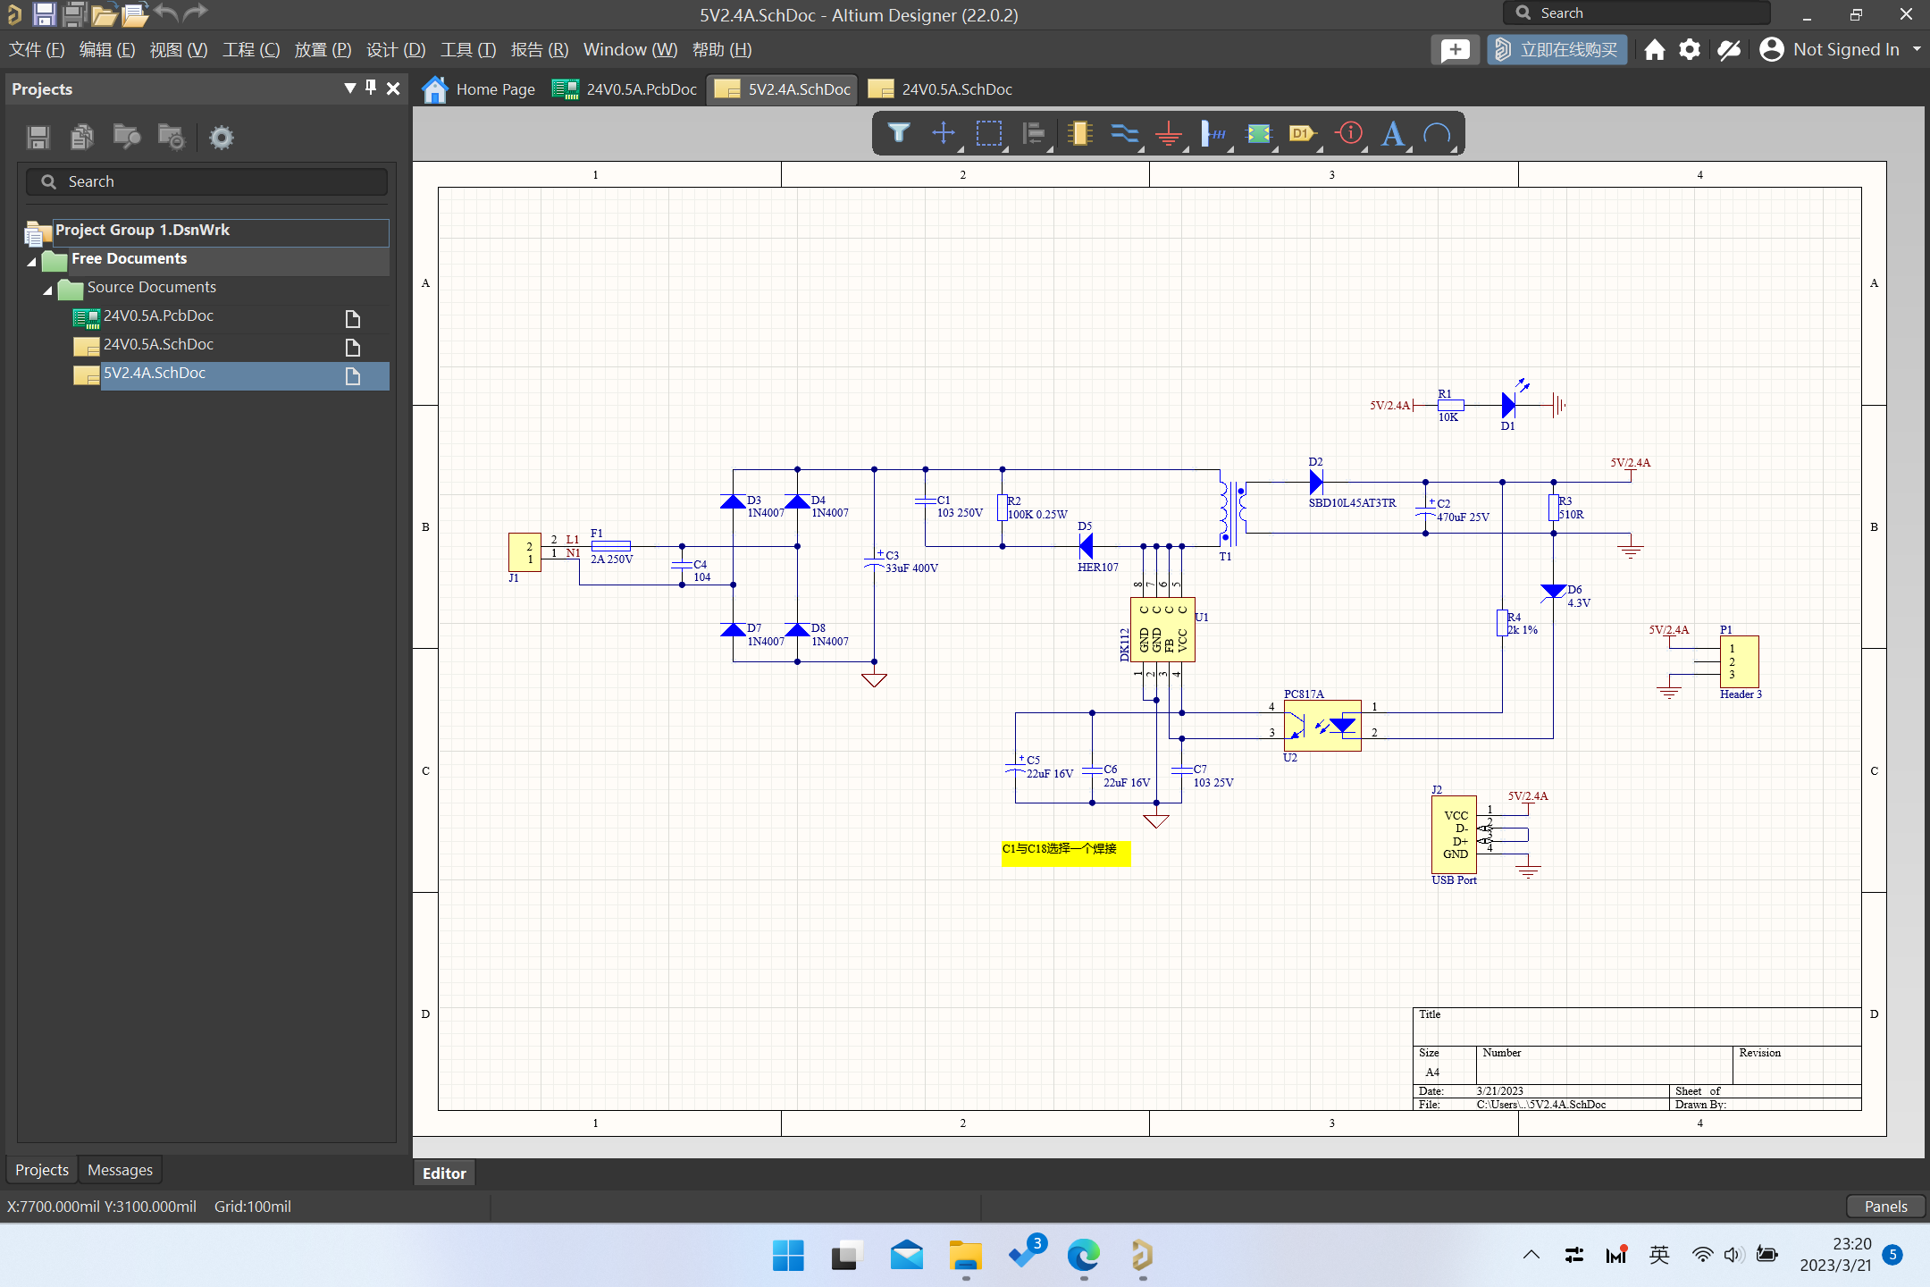1930x1287 pixels.
Task: Select the yellow C1与C18 note text
Action: tap(1066, 854)
